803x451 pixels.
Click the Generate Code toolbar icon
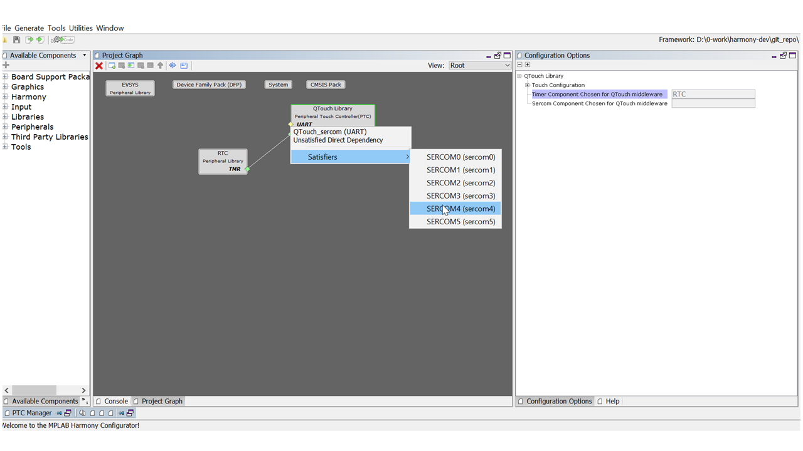pos(63,40)
